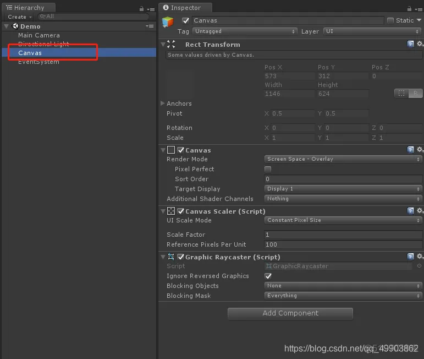This screenshot has width=424, height=359.
Task: Open Blocking Mask dropdown
Action: click(343, 296)
